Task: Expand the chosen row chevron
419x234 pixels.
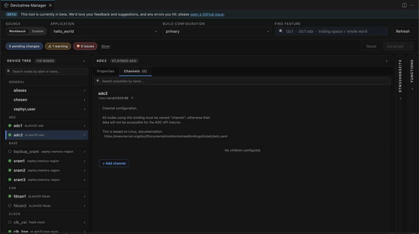Action: pos(85,100)
